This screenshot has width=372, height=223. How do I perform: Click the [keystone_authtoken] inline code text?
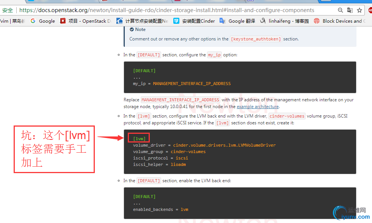(x=256, y=39)
